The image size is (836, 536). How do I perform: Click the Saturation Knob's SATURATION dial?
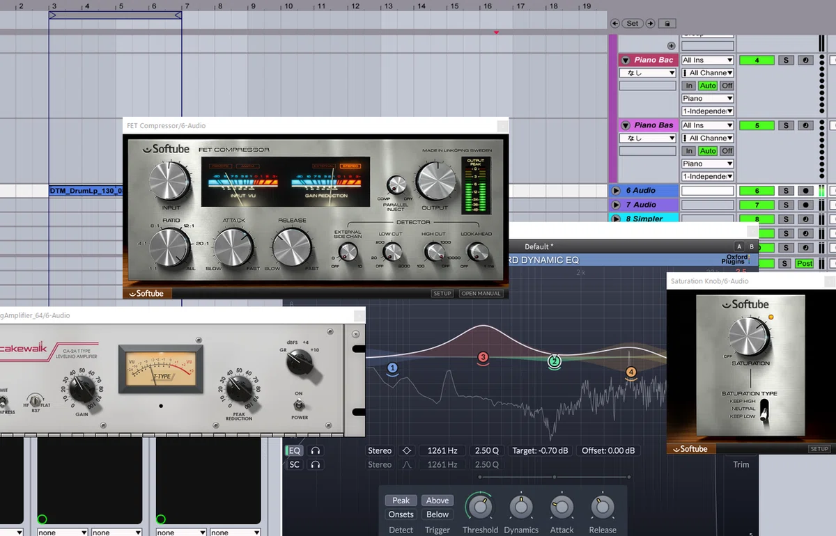(750, 336)
